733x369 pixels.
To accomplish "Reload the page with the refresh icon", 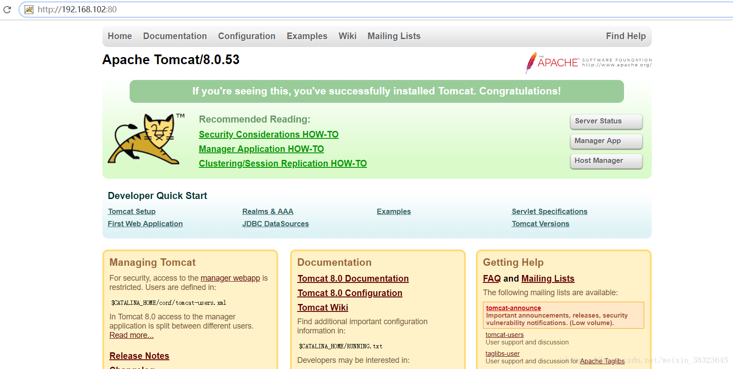I will (x=7, y=9).
